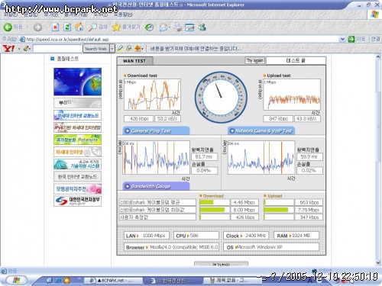The height and width of the screenshot is (286, 382).
Task: Refresh the page with the toolbar icon
Action: click(x=67, y=27)
